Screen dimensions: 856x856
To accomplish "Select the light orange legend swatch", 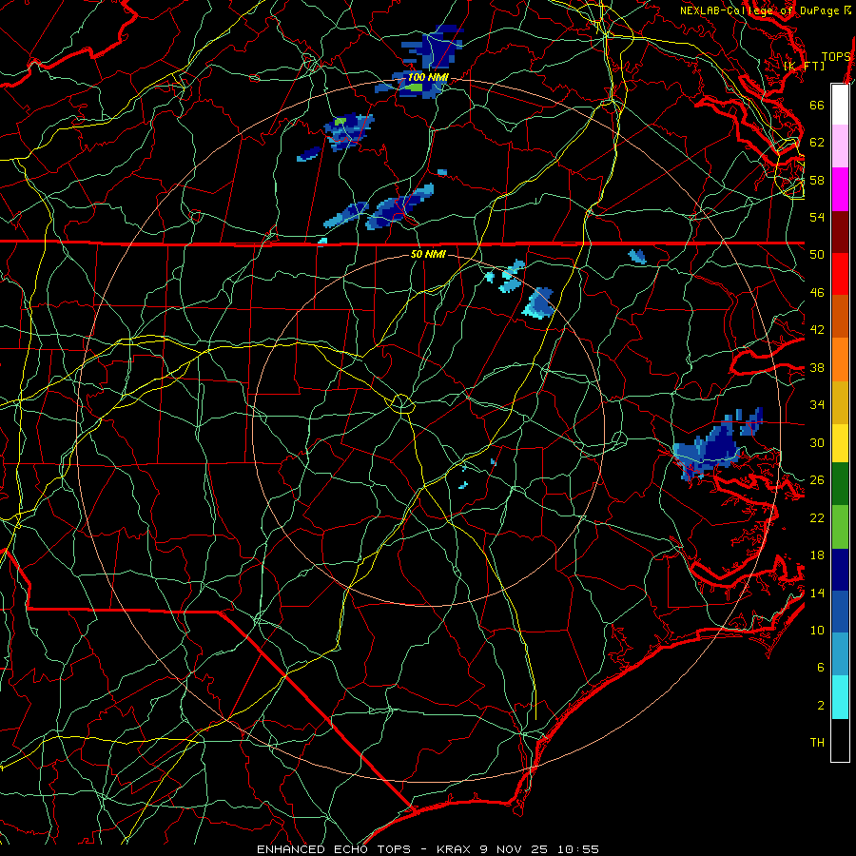I will click(840, 360).
